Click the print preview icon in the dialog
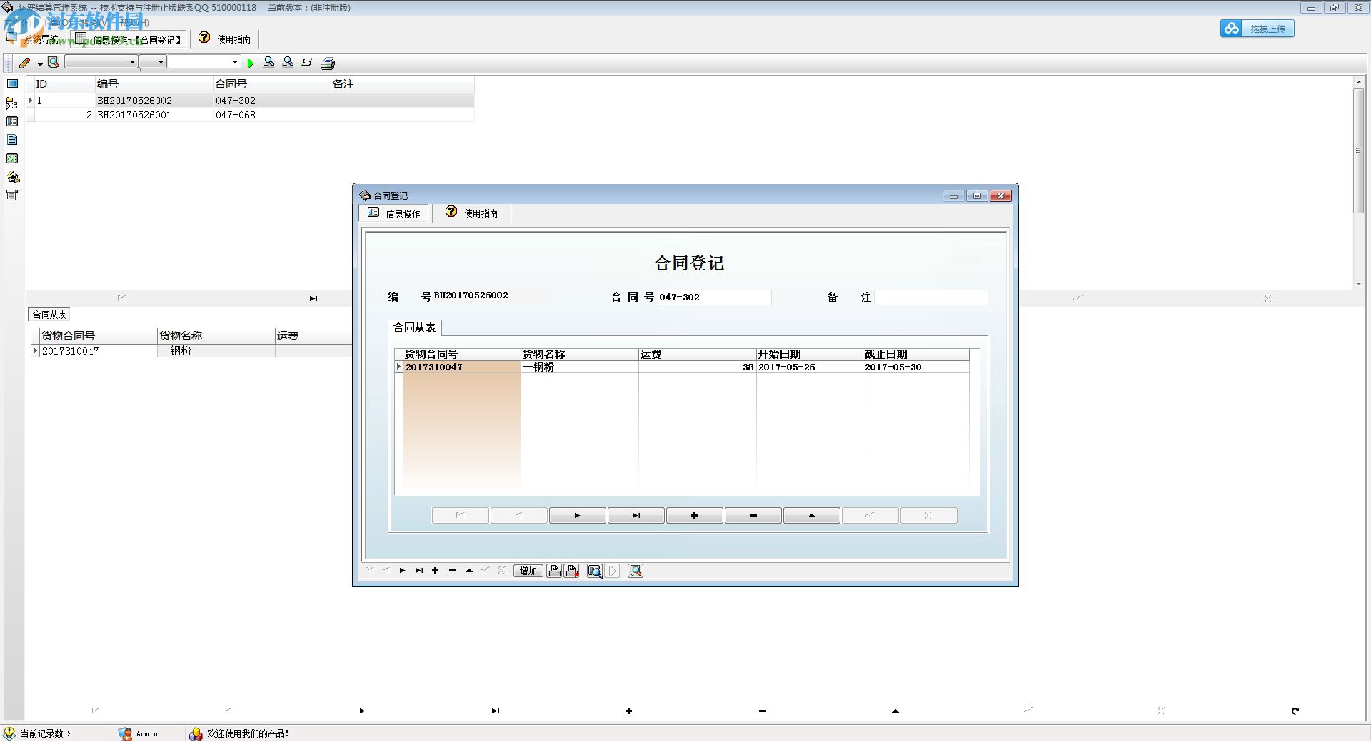Viewport: 1371px width, 742px height. [595, 571]
